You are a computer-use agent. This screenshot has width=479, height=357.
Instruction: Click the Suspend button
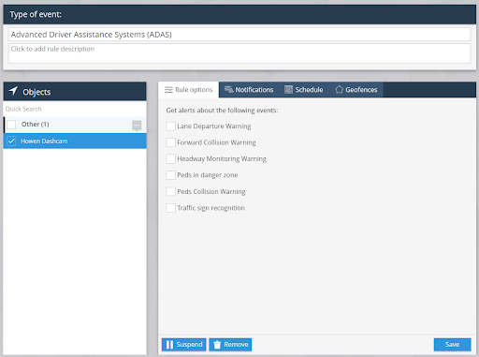(184, 345)
